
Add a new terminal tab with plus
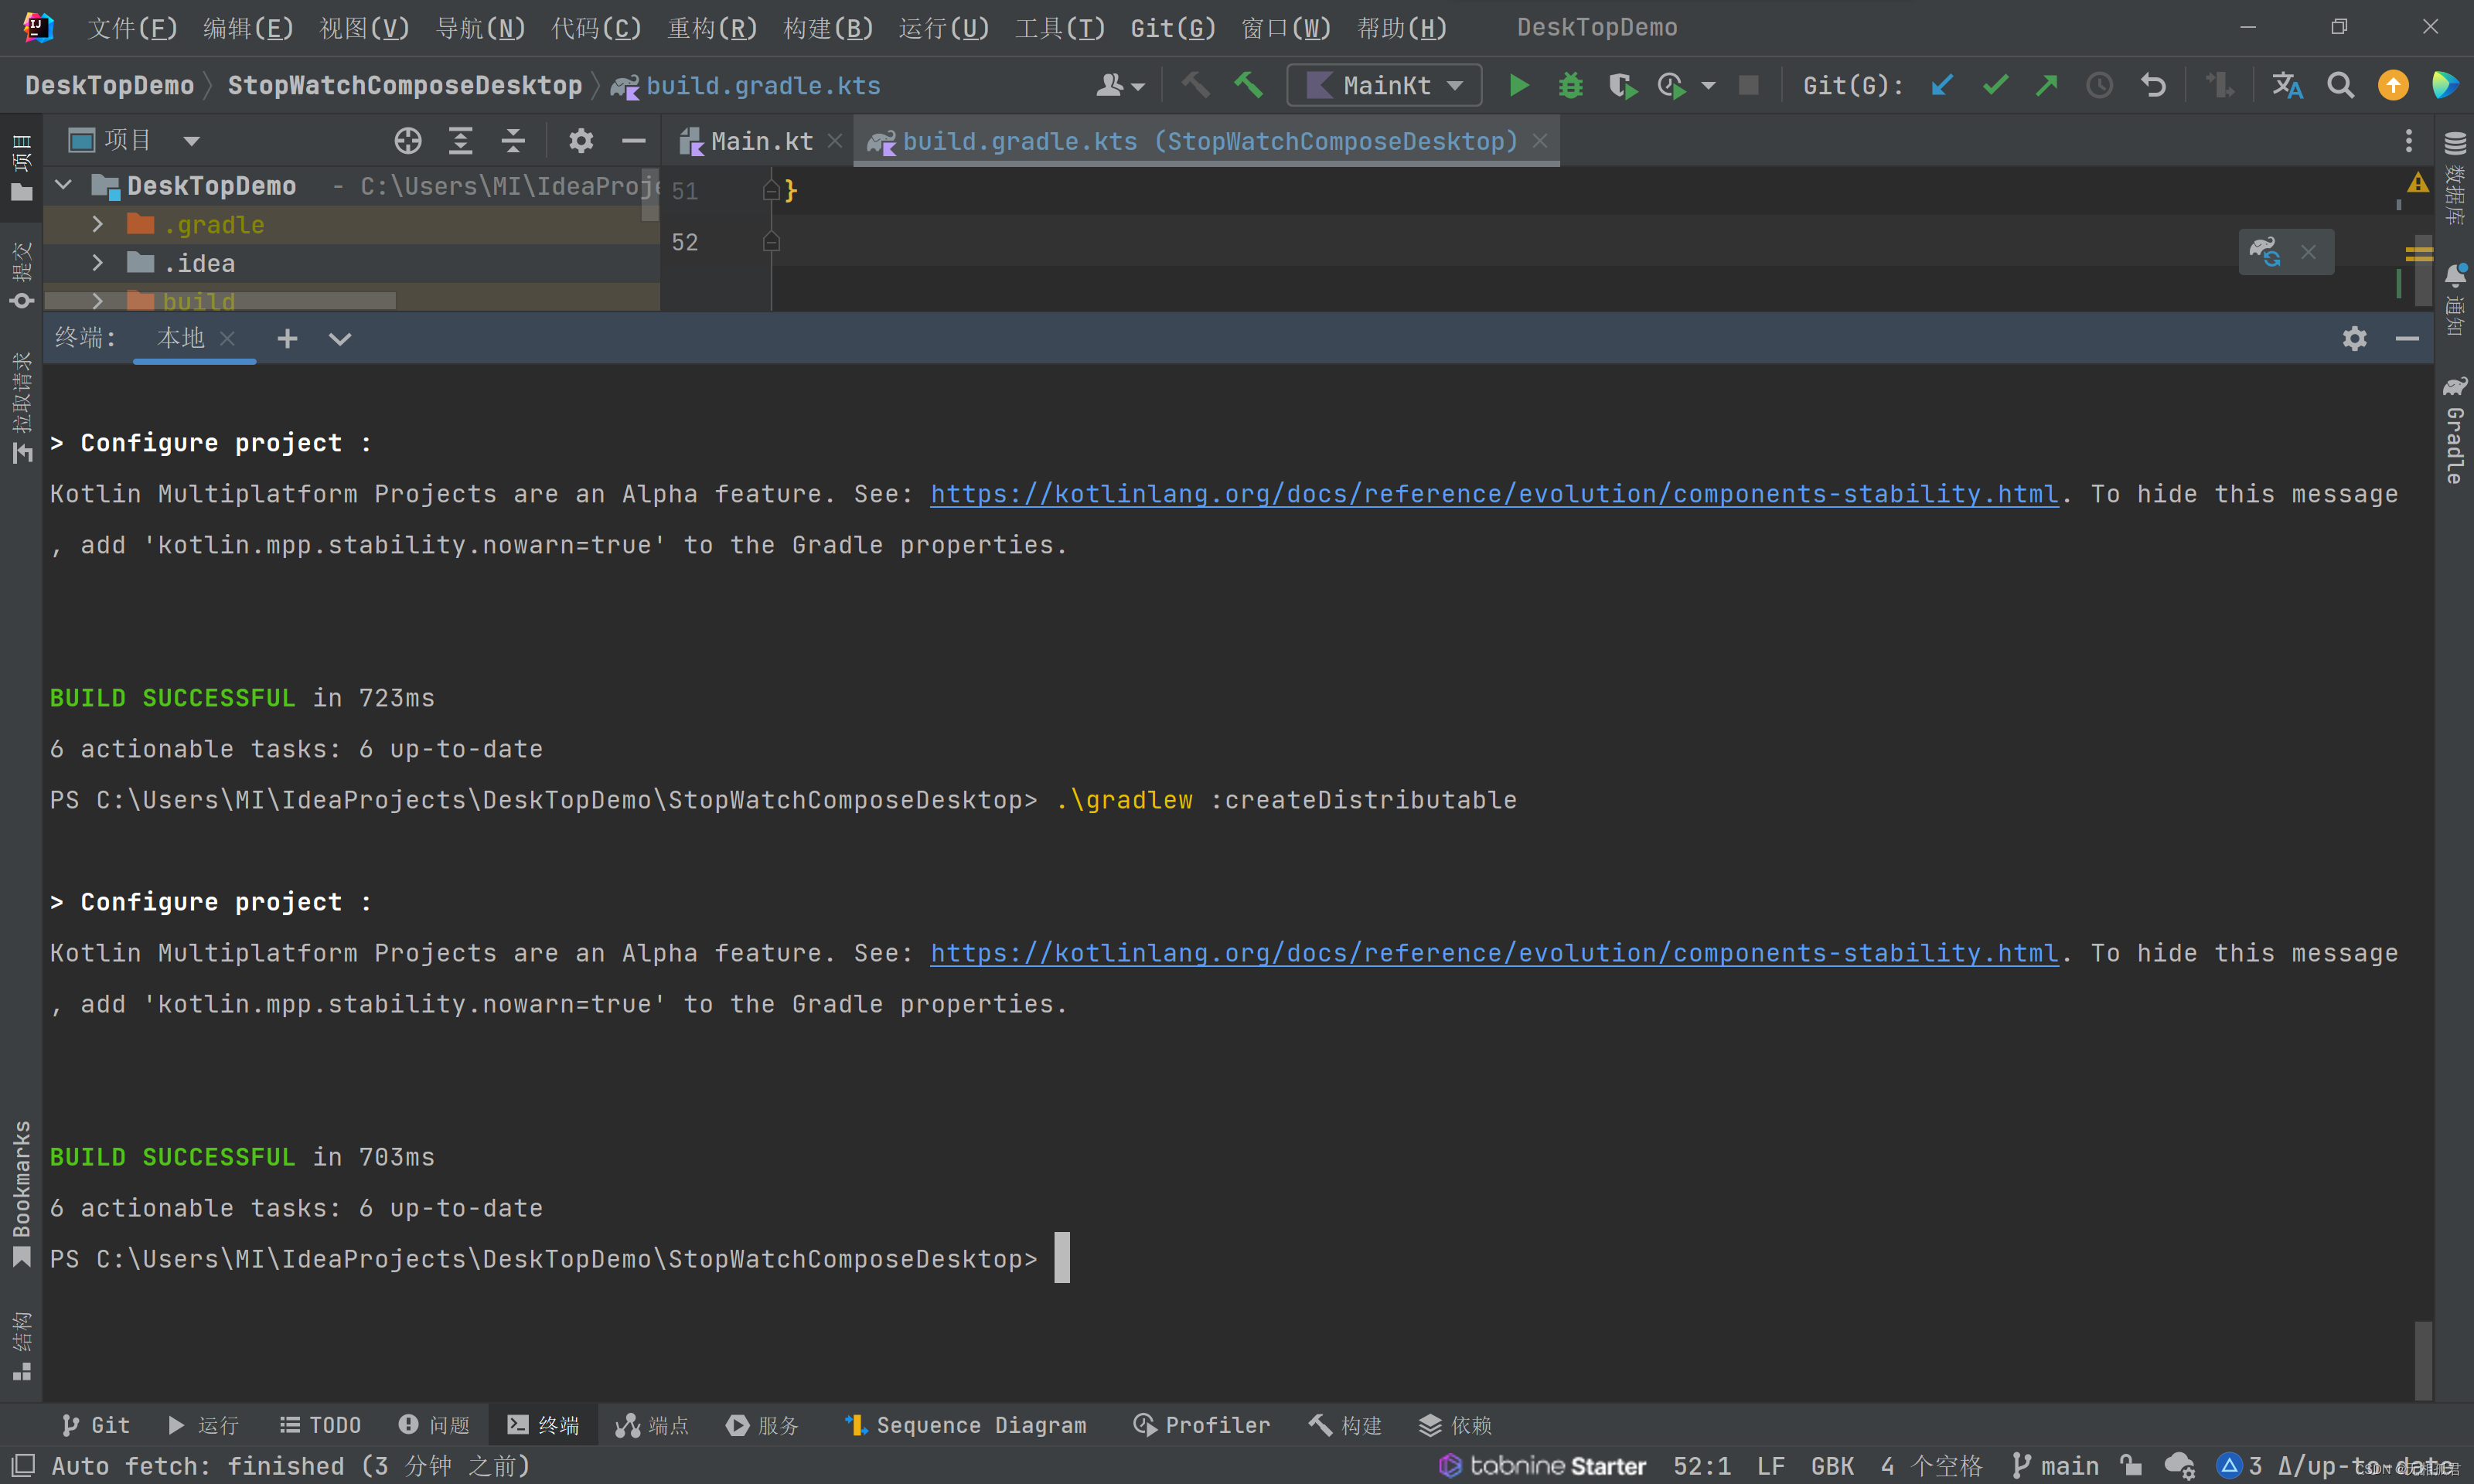[x=287, y=339]
